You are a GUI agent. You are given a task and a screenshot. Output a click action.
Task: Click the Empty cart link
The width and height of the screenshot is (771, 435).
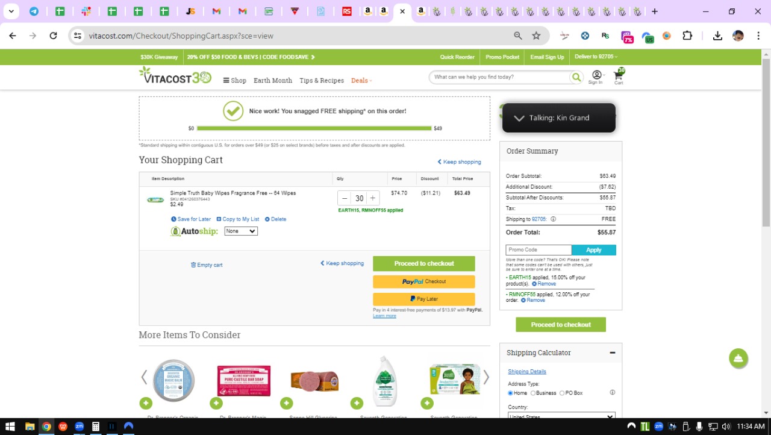click(x=207, y=265)
